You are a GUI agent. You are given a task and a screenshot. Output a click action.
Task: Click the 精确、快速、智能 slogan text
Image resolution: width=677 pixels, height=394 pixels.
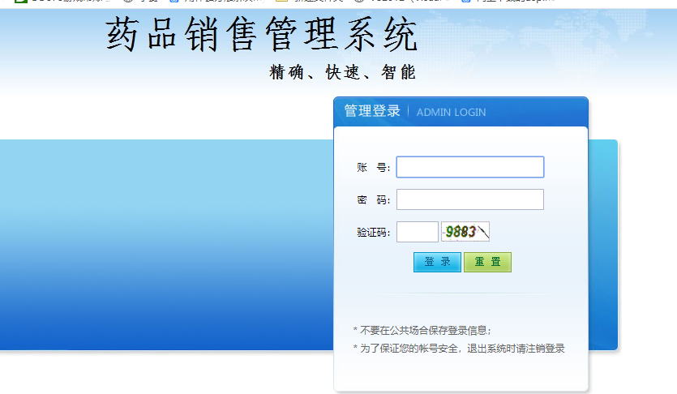342,72
